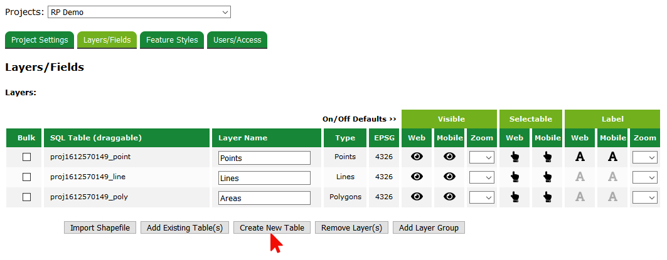667x260 pixels.
Task: Click mobile label A icon for Points
Action: coord(612,158)
